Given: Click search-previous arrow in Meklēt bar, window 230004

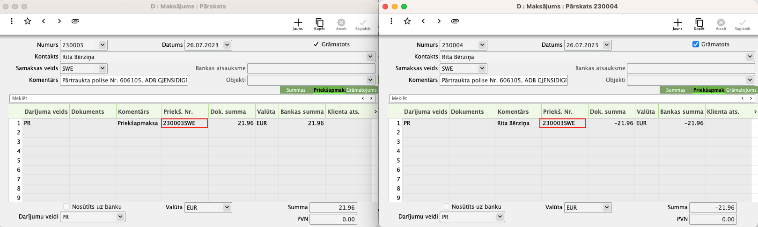Looking at the screenshot, I should 743,98.
